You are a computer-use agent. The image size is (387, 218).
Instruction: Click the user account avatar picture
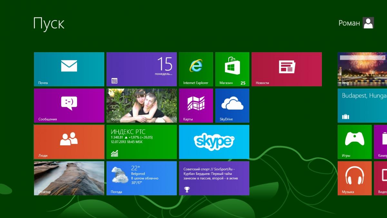pos(368,23)
